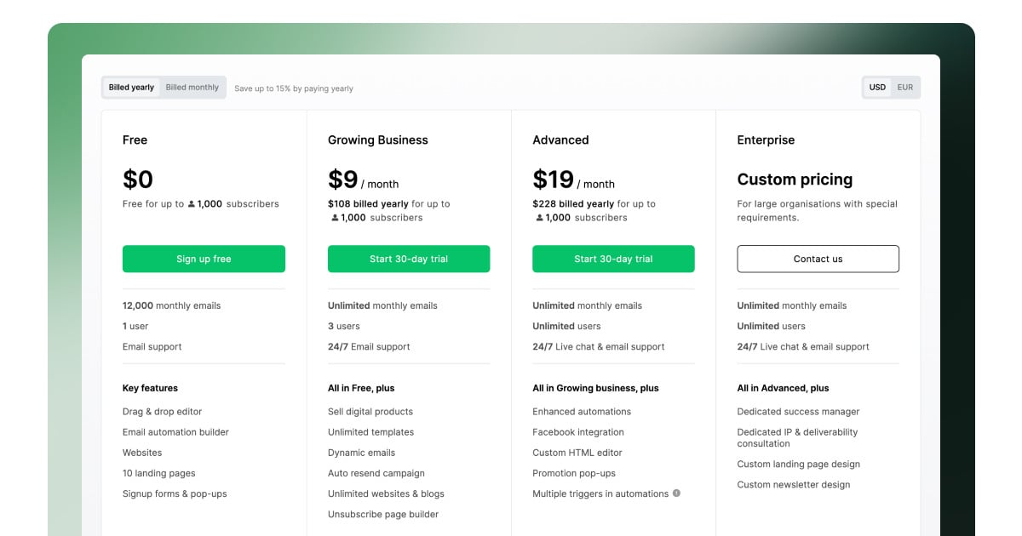Click the Save up to 15% yearly note
Image resolution: width=1022 pixels, height=536 pixels.
(294, 88)
